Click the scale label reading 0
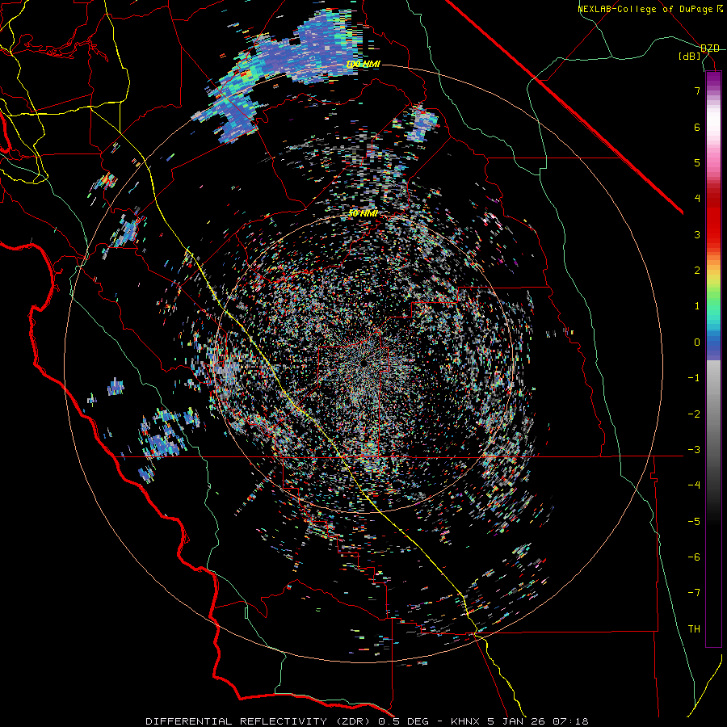The width and height of the screenshot is (727, 727). point(697,342)
